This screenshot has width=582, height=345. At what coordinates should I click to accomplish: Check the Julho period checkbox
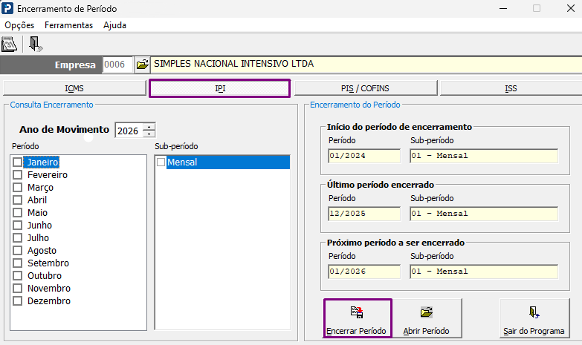(17, 237)
